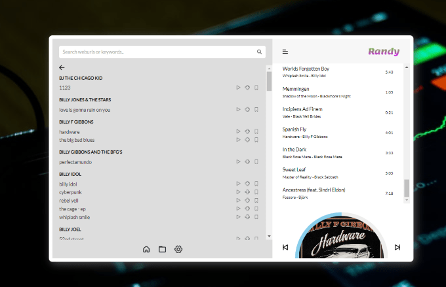This screenshot has height=287, width=446.
Task: Open the Home view
Action: 146,249
